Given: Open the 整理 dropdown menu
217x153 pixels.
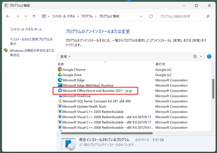Looking at the screenshot, I should [65, 57].
